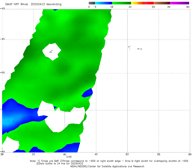Click the latitude axis label -50
This screenshot has height=168, width=192.
click(2, 72)
